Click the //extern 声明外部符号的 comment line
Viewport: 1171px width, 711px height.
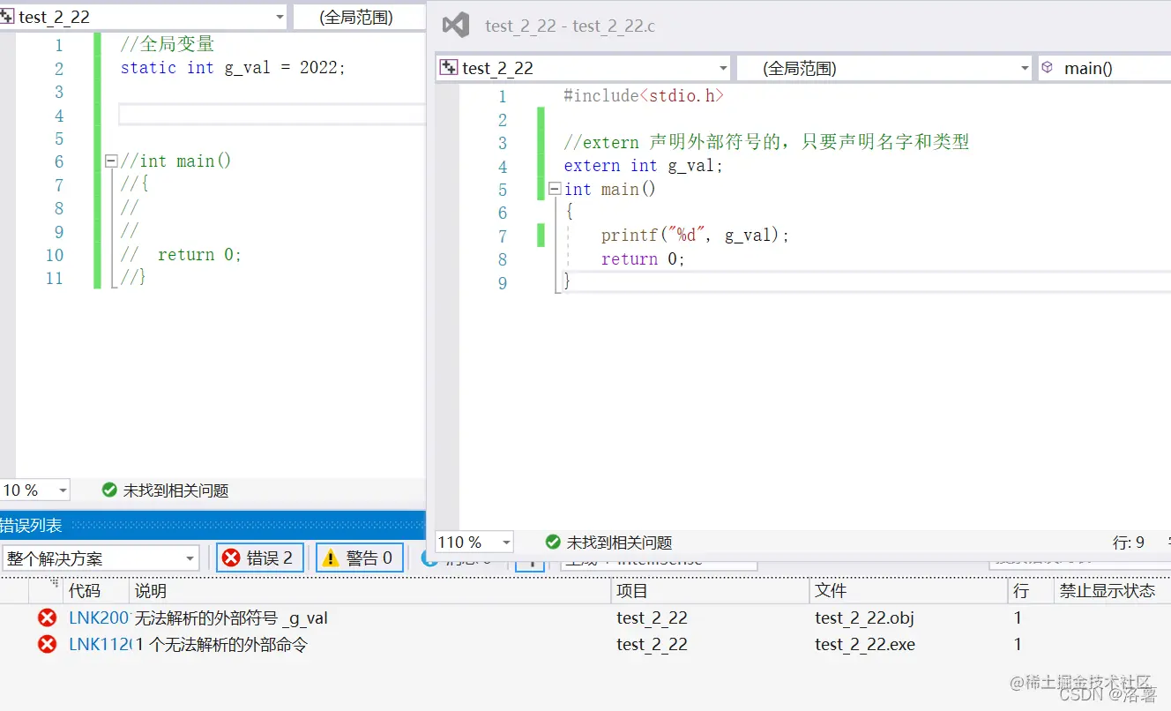766,142
